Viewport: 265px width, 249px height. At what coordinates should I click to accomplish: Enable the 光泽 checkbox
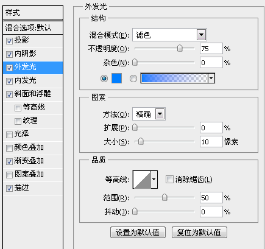click(9, 135)
